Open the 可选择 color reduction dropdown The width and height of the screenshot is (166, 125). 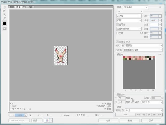(x=129, y=16)
